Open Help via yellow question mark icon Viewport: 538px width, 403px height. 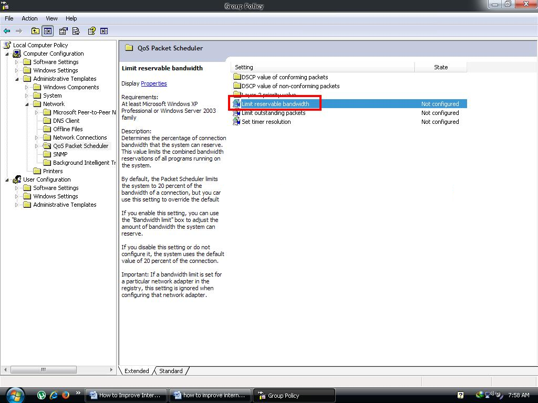(91, 31)
